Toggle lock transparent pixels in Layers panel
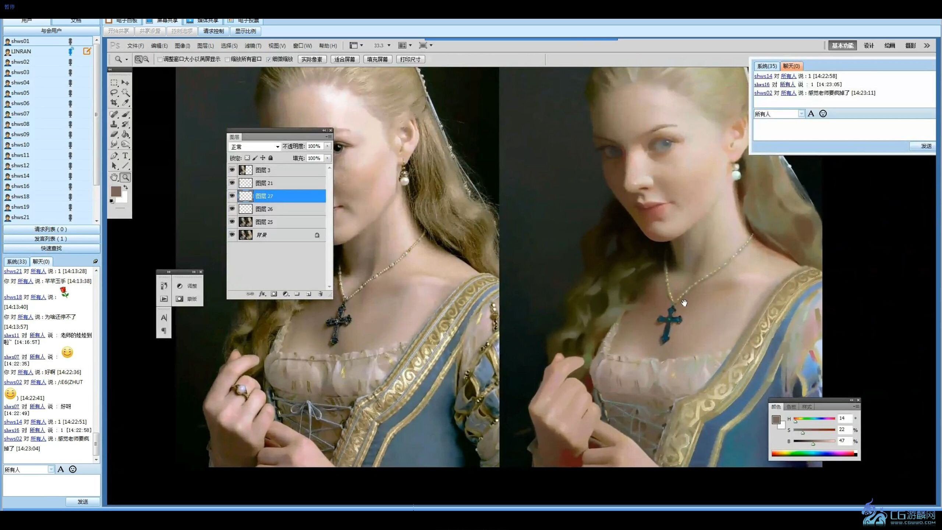Screen dimensions: 942x530 click(x=247, y=158)
